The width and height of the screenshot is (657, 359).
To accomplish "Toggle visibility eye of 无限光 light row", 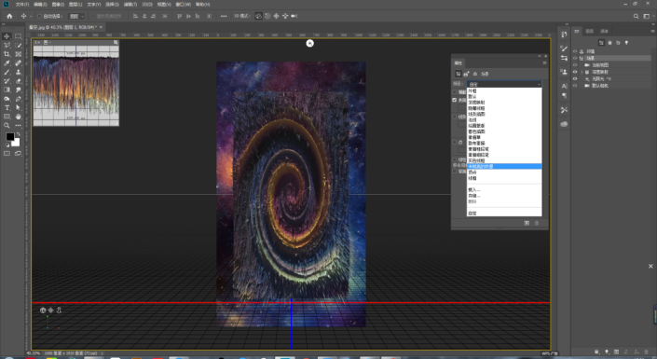I will click(x=575, y=79).
